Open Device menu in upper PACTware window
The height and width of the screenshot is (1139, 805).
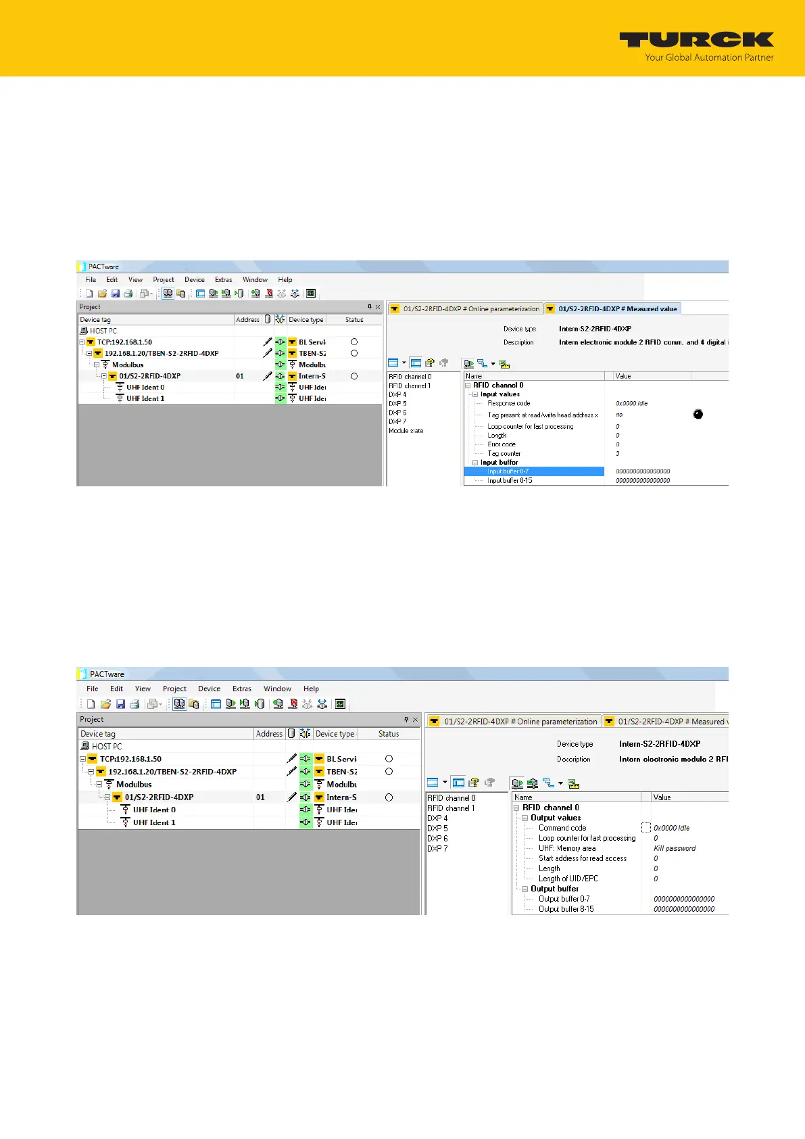click(195, 279)
